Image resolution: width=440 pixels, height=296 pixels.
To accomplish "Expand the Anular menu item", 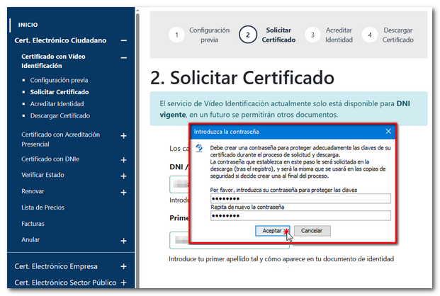I will click(x=124, y=241).
